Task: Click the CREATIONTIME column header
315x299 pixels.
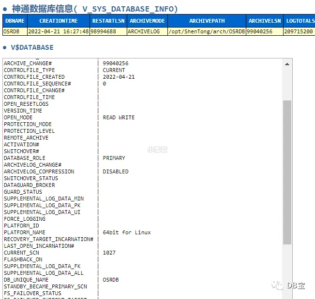Action: pos(59,21)
